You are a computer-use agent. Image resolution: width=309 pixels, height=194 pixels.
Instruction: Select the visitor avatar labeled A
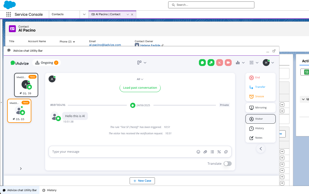coord(52,79)
